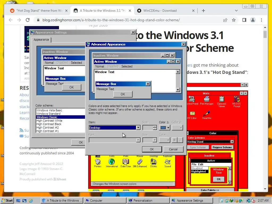272x204 pixels.
Task: Click Read Me icon in Main window
Action: tap(207, 115)
